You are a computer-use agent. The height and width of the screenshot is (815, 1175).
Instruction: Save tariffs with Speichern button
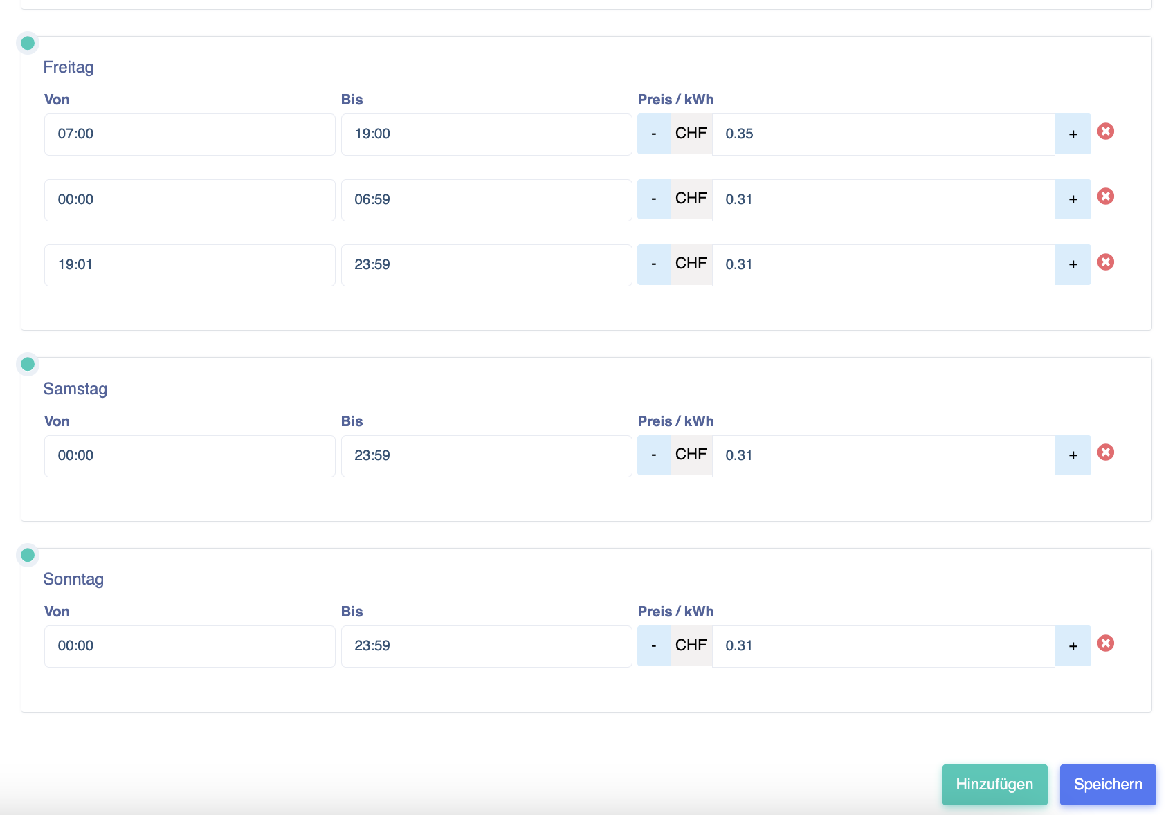[1108, 785]
